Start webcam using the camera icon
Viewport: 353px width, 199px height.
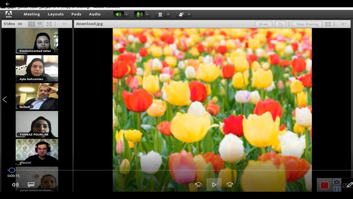[160, 14]
